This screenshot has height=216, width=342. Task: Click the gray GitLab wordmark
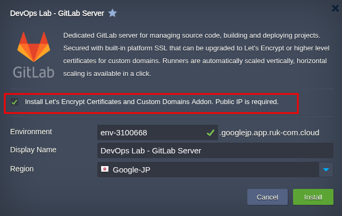[34, 72]
